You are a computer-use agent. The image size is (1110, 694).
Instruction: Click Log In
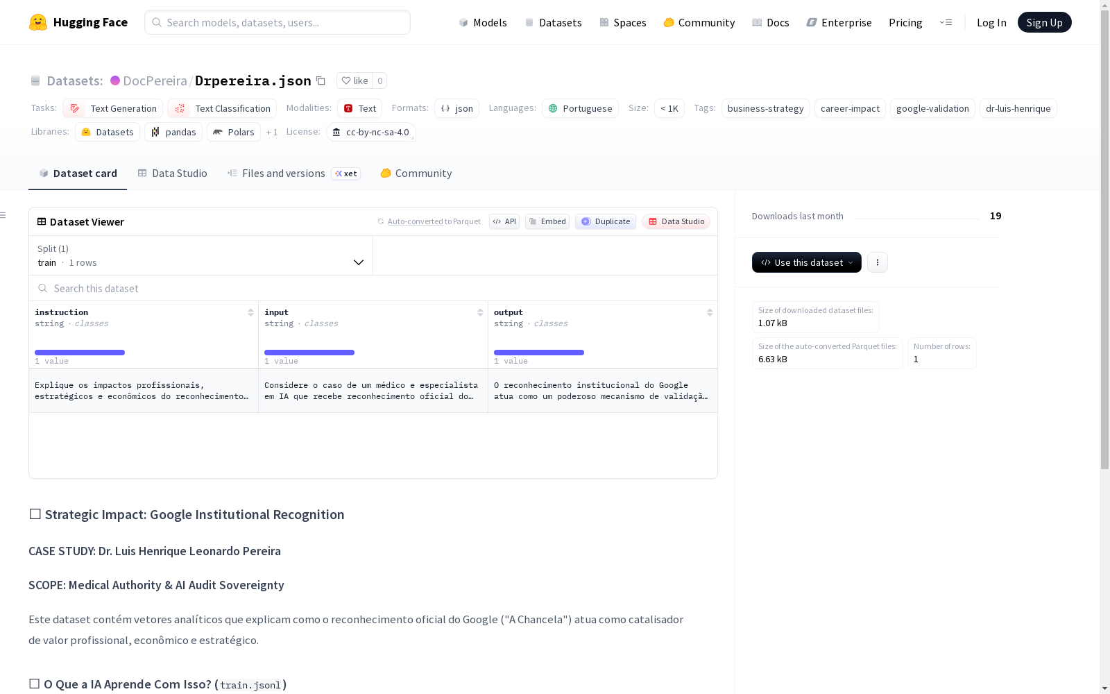(991, 22)
